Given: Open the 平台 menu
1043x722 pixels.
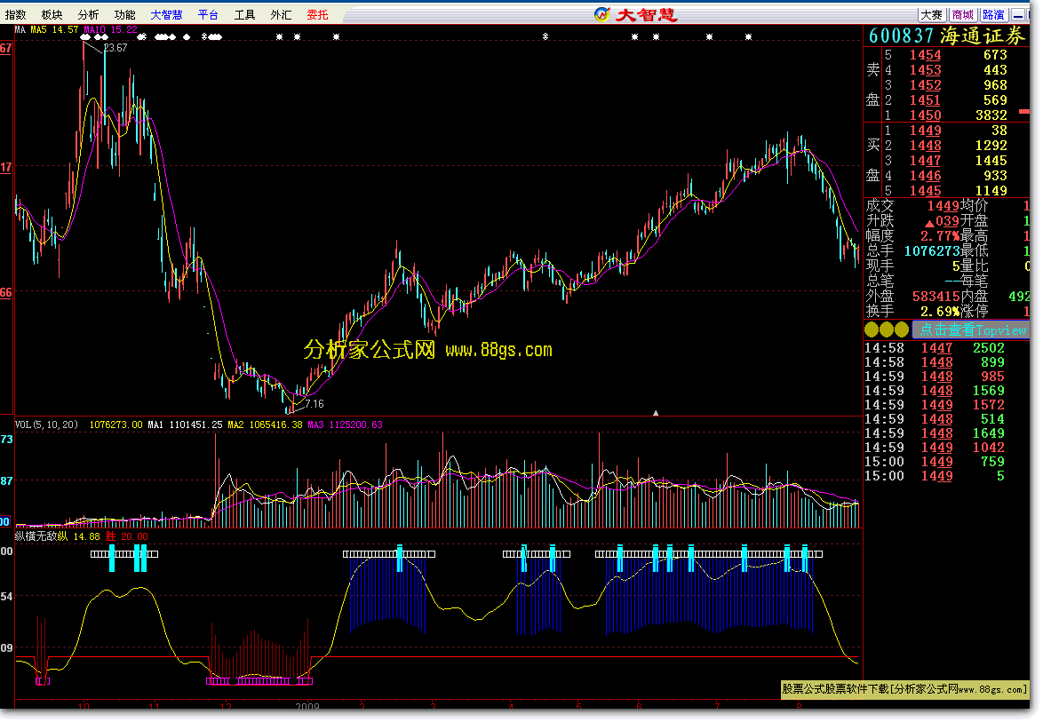Looking at the screenshot, I should 208,14.
